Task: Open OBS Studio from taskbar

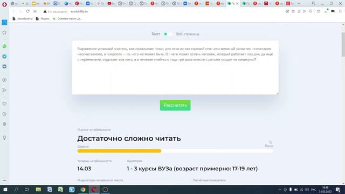Action: click(105, 189)
